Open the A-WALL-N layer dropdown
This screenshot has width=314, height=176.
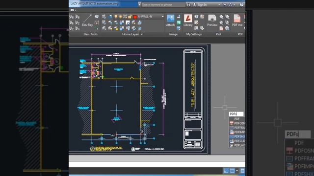[x=162, y=17]
